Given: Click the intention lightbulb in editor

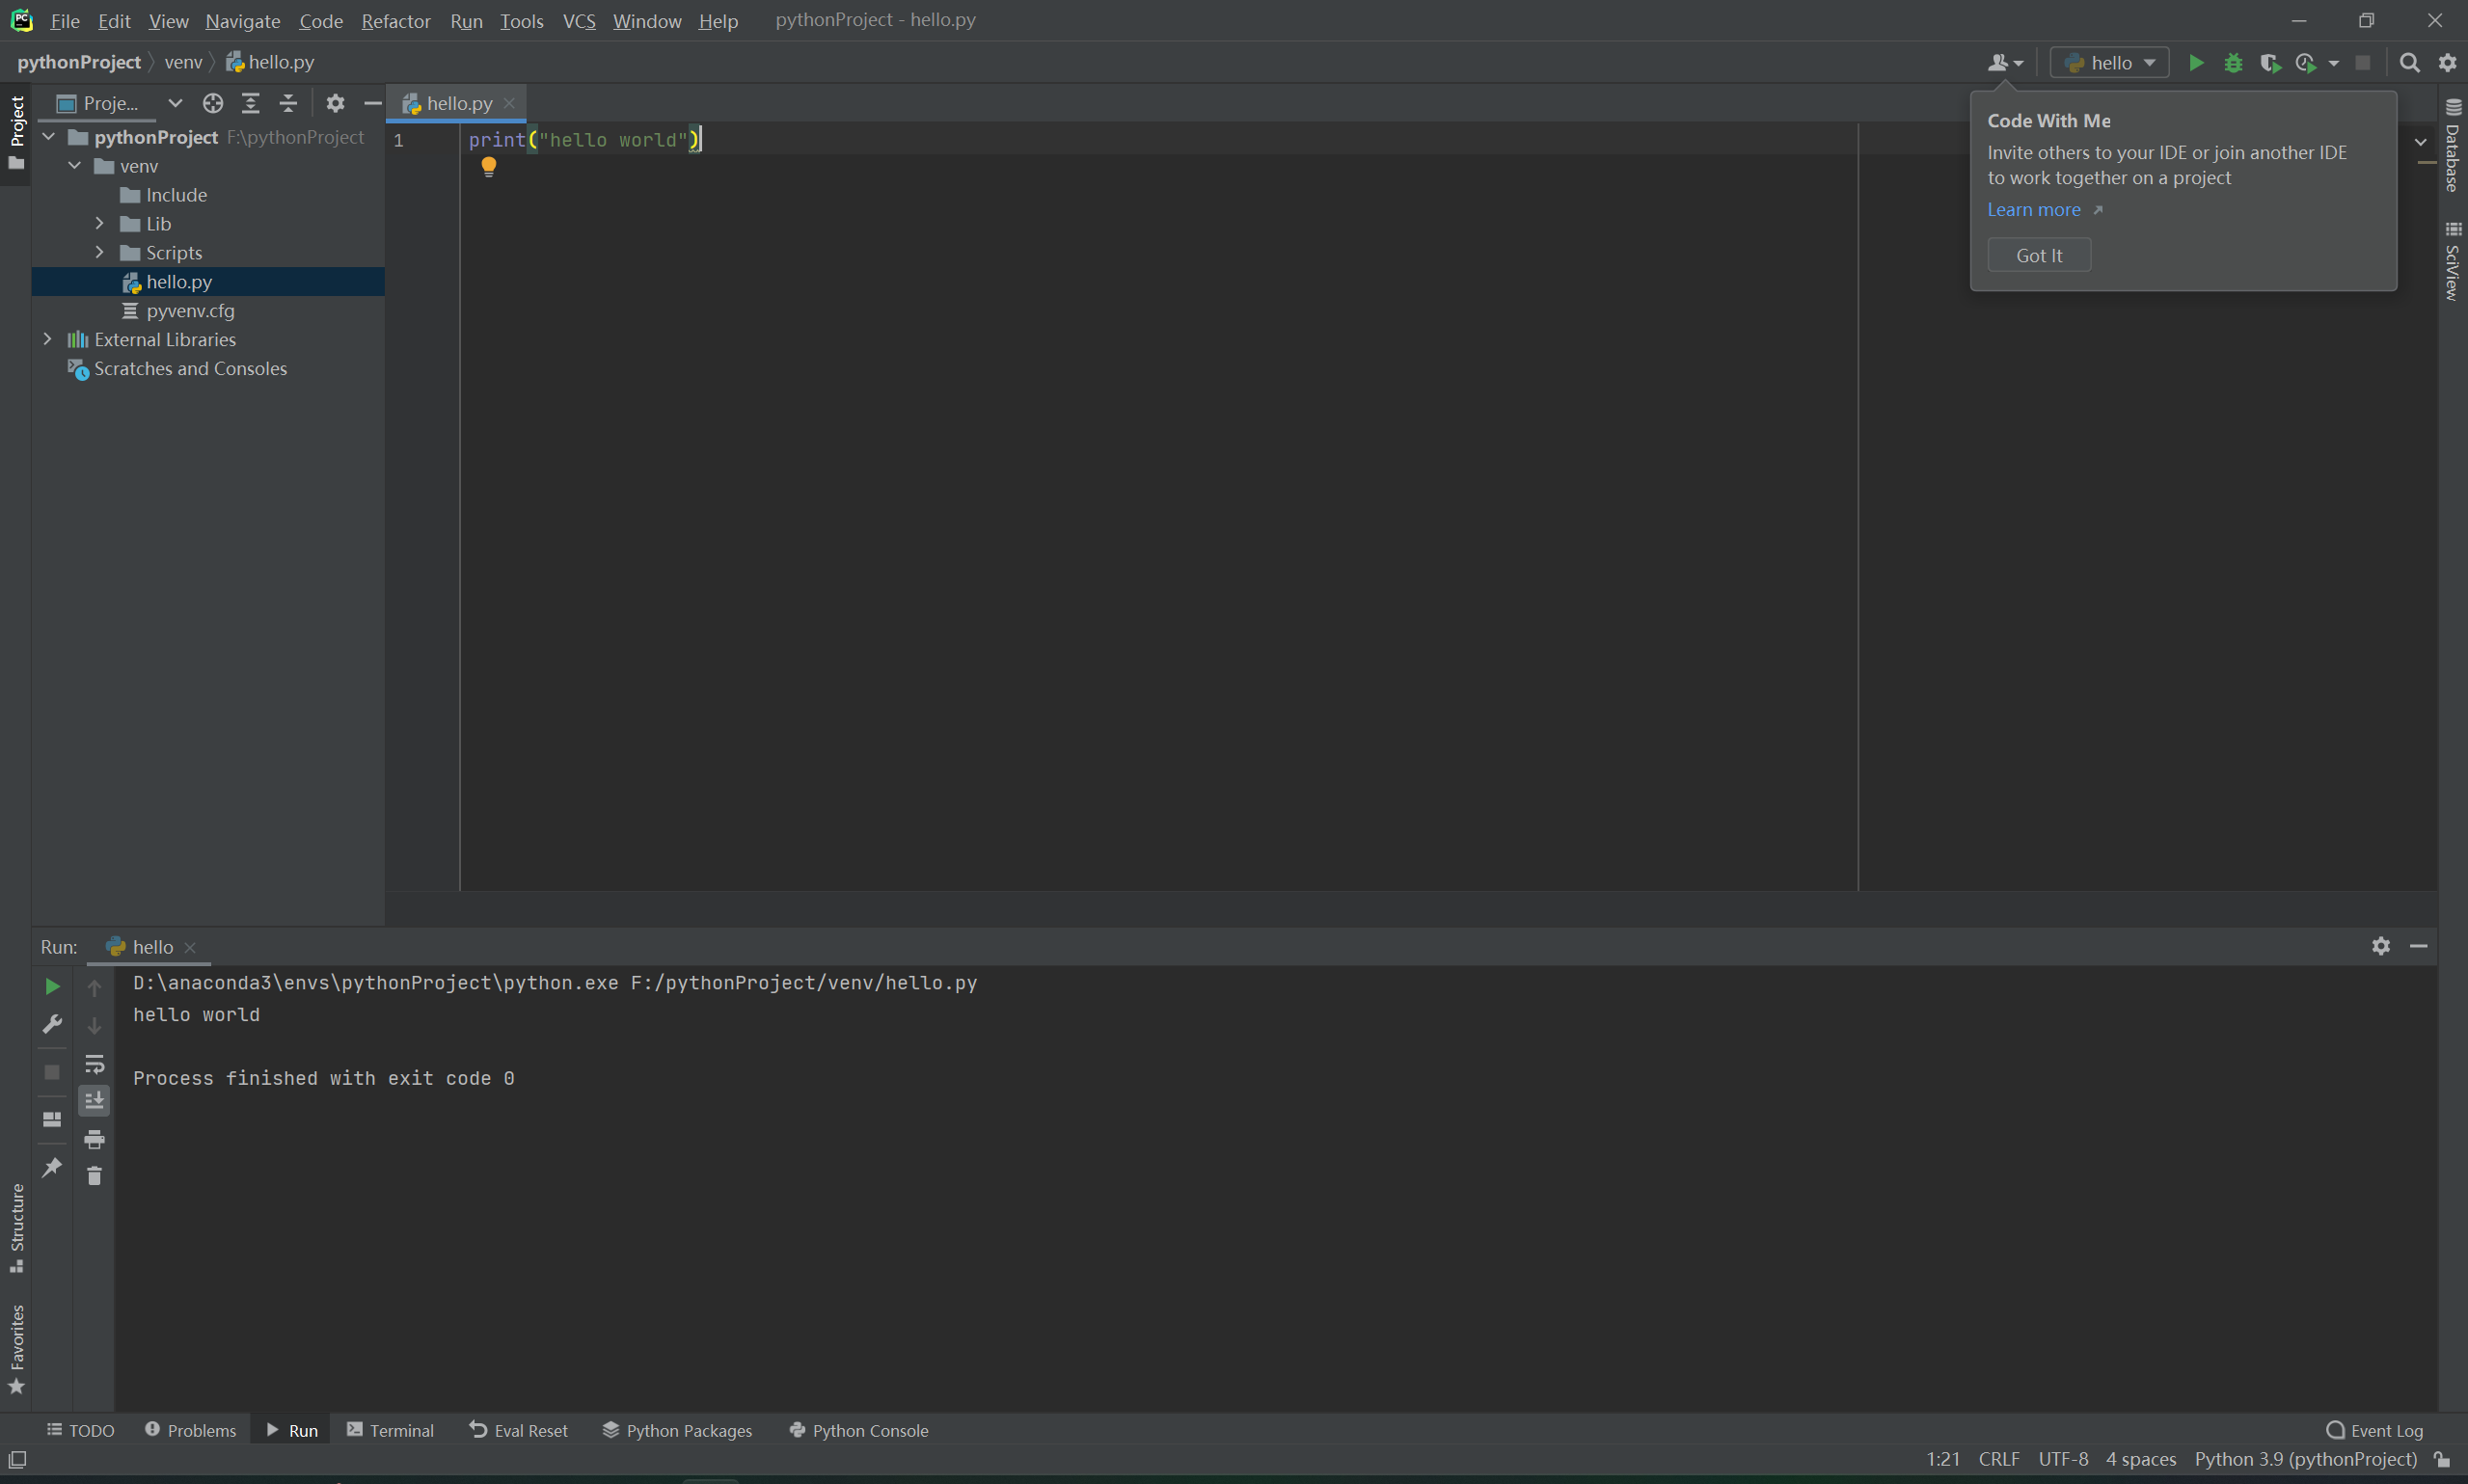Looking at the screenshot, I should click(x=488, y=167).
